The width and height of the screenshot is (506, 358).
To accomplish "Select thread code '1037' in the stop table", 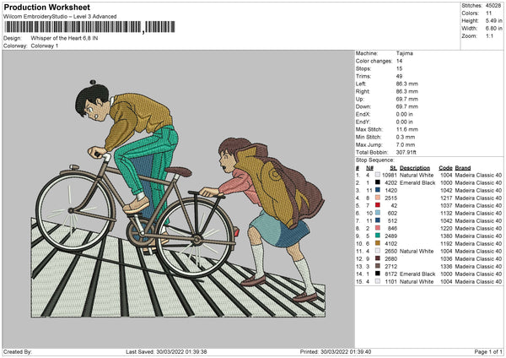I will [447, 205].
